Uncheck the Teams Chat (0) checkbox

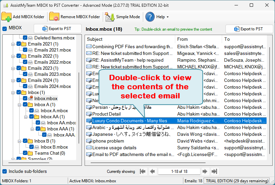pyautogui.click(x=25, y=153)
